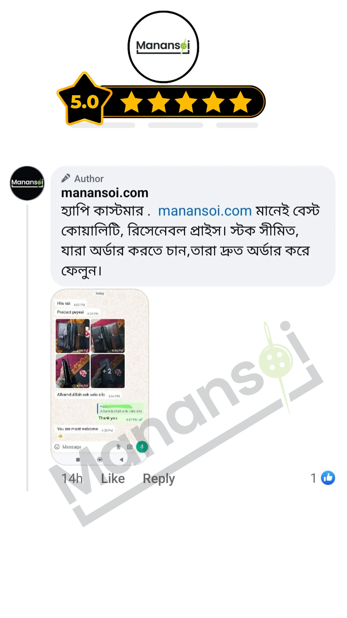The height and width of the screenshot is (618, 347).
Task: Open the Manansoi profile avatar beside the comment
Action: (x=27, y=183)
